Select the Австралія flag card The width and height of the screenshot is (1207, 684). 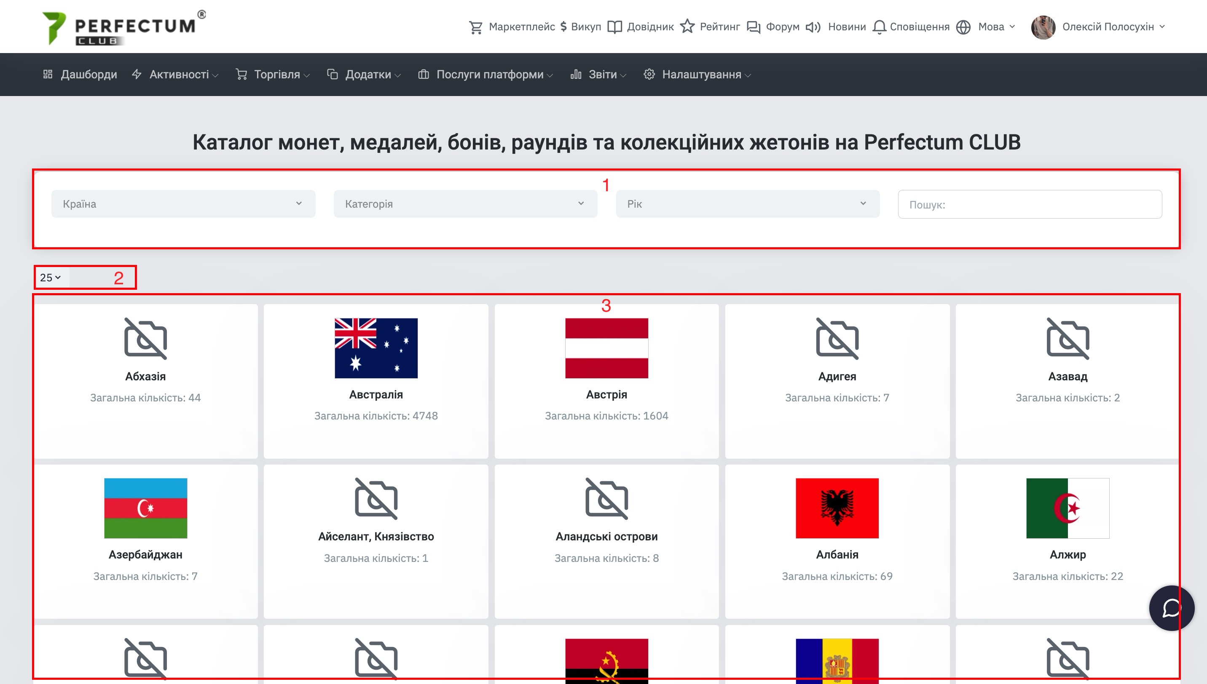point(376,381)
